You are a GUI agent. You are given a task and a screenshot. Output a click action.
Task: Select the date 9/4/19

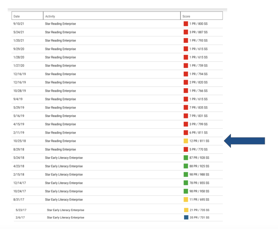[18, 99]
